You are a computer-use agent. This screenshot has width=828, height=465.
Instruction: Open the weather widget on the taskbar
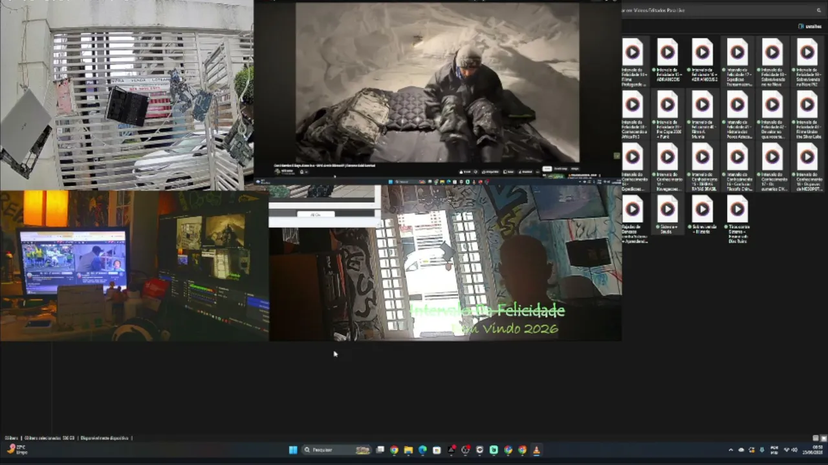click(x=17, y=450)
